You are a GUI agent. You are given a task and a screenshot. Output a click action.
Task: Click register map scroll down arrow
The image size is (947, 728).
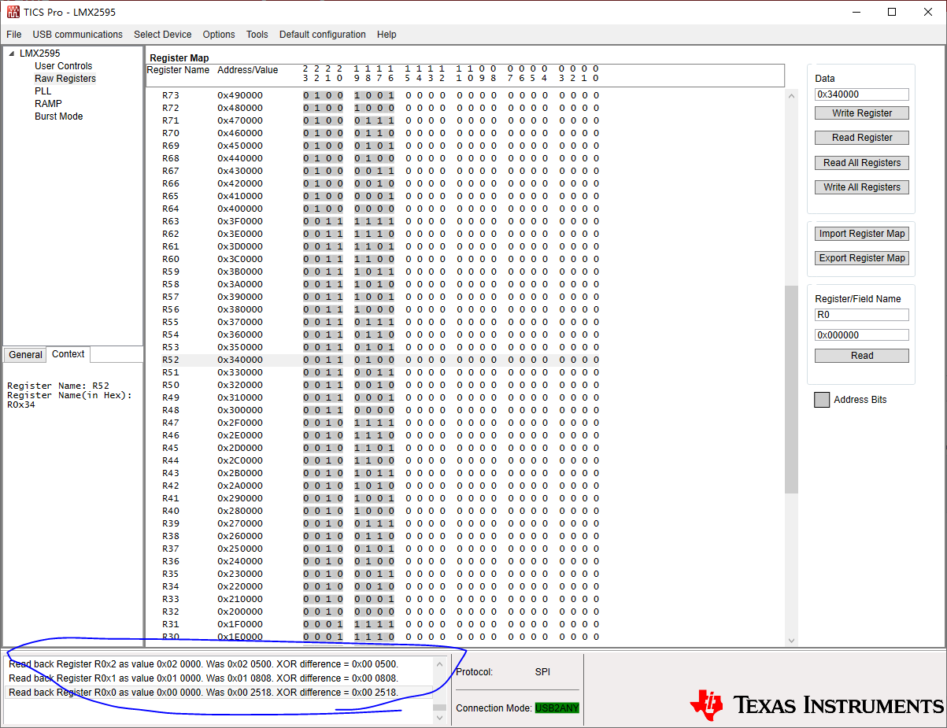791,641
